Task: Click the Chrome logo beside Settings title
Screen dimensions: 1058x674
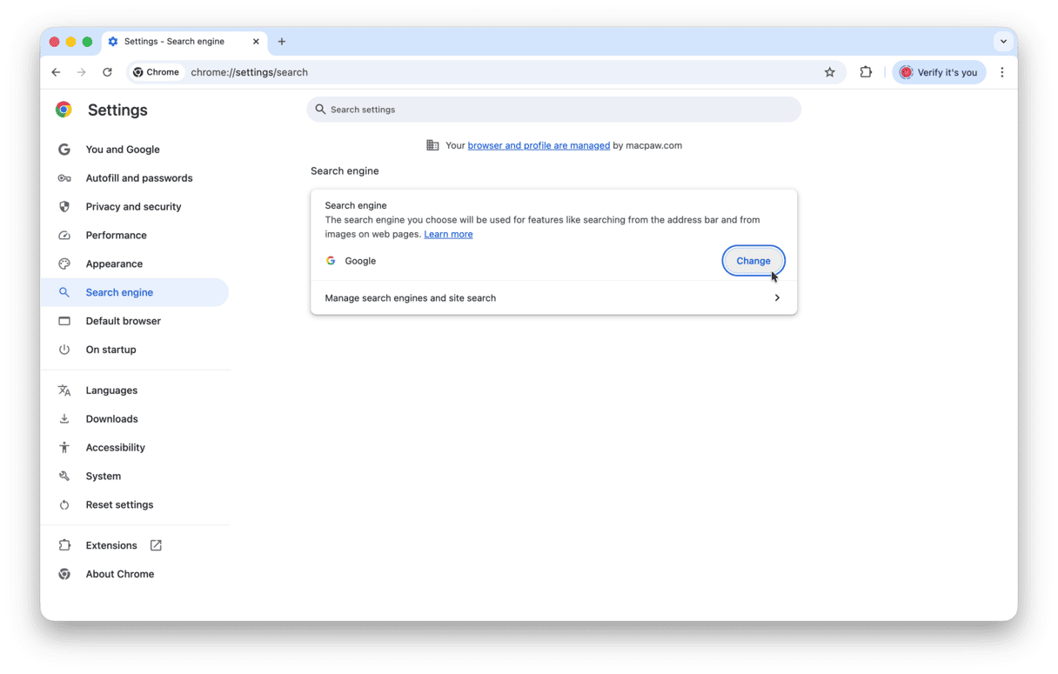Action: point(64,110)
